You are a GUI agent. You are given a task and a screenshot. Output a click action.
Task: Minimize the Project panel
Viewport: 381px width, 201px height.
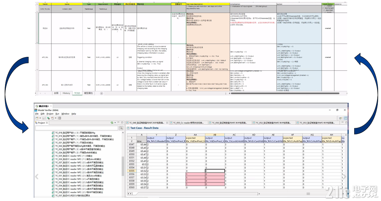pos(119,123)
